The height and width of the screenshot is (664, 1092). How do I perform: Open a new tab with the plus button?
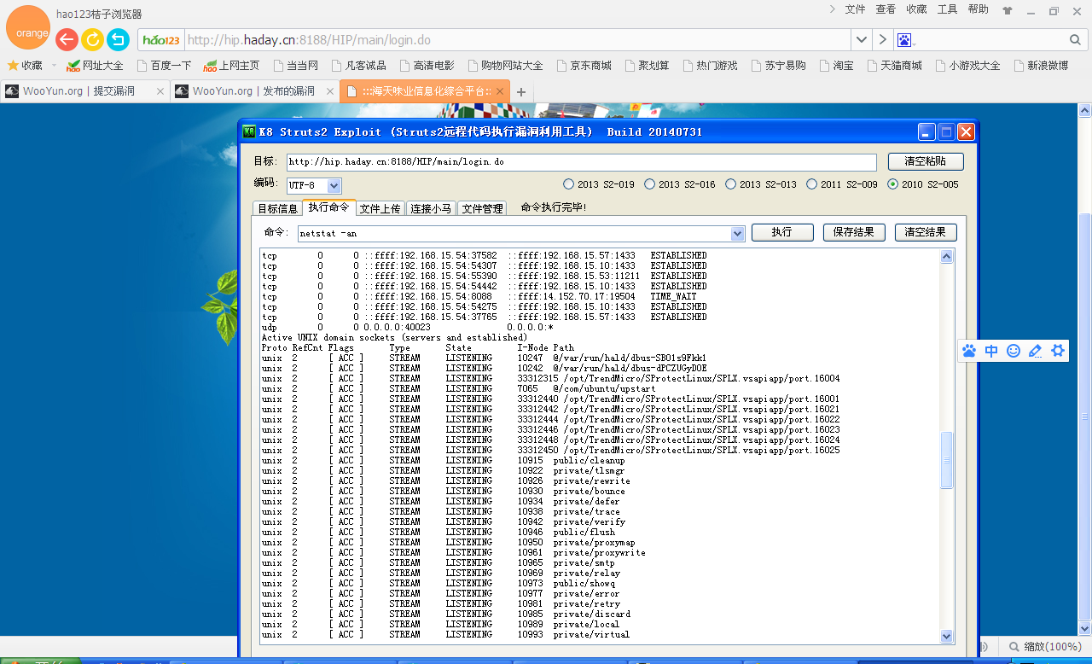[521, 92]
